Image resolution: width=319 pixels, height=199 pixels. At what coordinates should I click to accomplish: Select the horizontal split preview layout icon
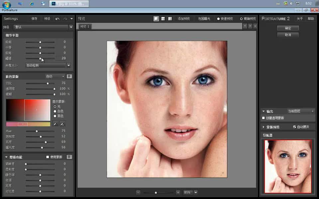(163, 19)
